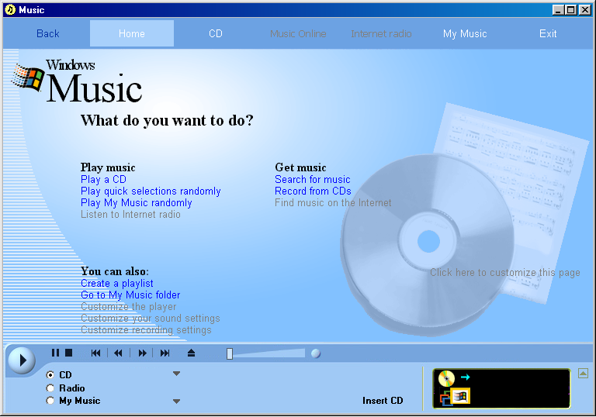Open the Music Online tab
The image size is (596, 417).
(298, 34)
